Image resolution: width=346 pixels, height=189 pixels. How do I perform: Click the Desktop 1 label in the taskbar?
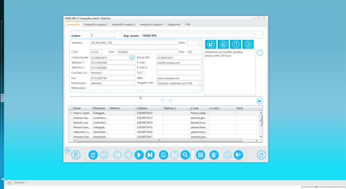pos(20,182)
